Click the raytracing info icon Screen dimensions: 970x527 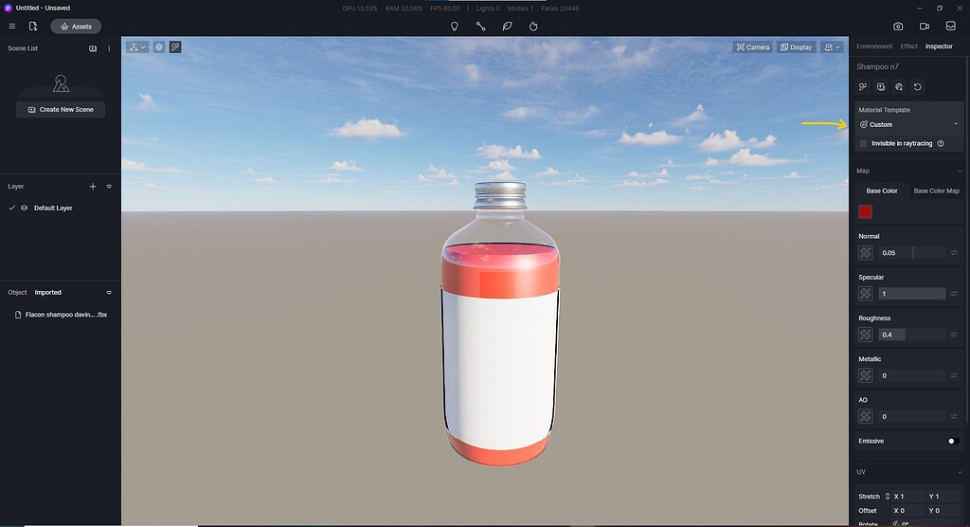tap(941, 144)
